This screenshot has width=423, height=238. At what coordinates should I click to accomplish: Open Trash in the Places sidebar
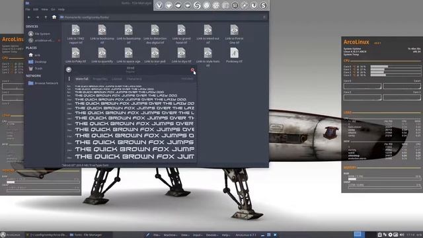[x=35, y=69]
